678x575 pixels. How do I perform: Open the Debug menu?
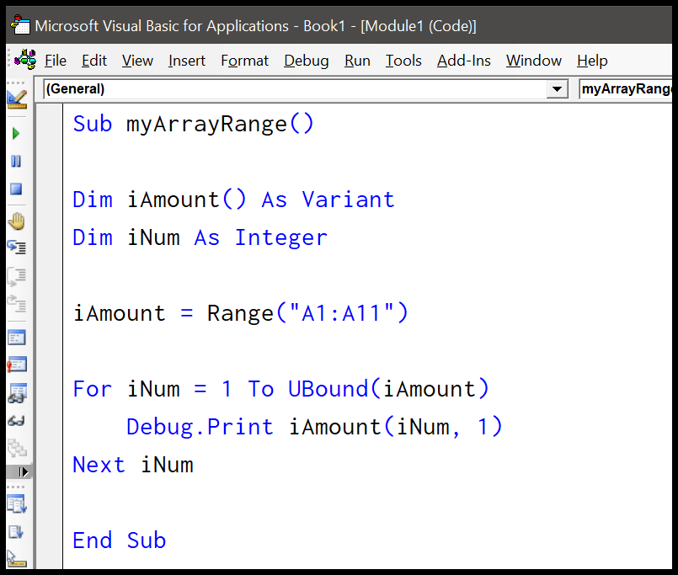coord(306,61)
